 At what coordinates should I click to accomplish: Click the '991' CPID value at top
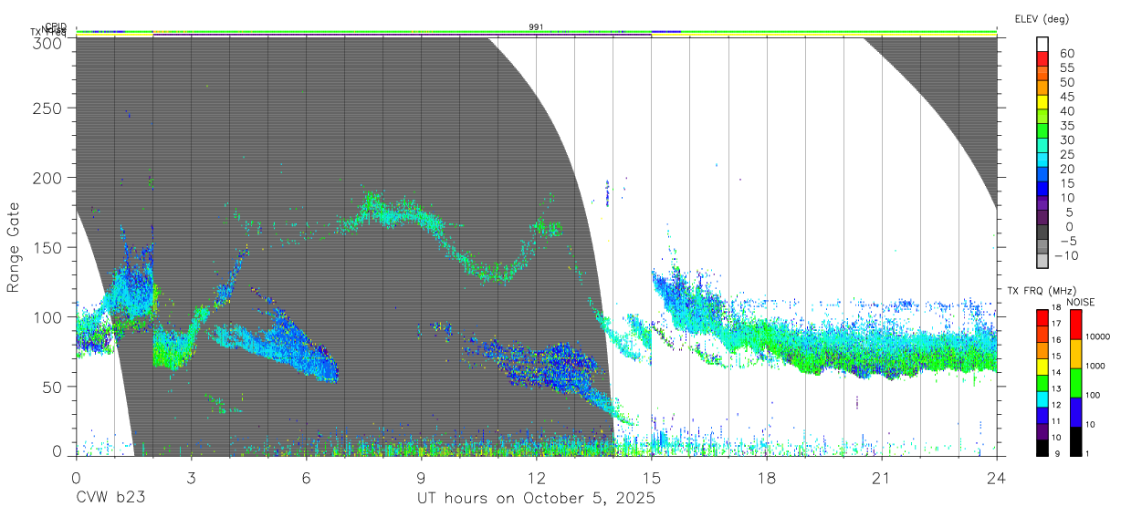[x=536, y=27]
